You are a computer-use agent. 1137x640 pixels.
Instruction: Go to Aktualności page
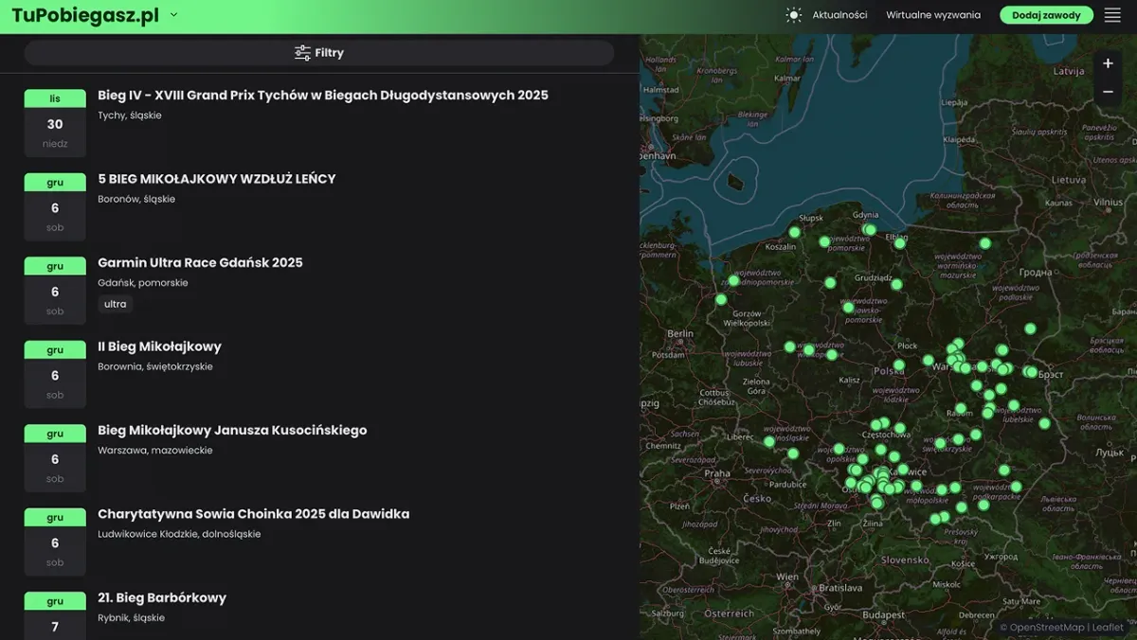click(x=839, y=15)
